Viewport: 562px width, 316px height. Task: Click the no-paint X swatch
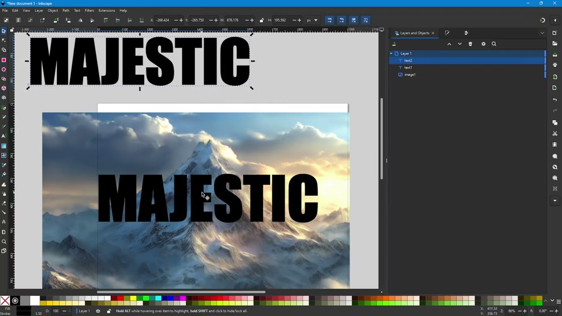pyautogui.click(x=5, y=301)
